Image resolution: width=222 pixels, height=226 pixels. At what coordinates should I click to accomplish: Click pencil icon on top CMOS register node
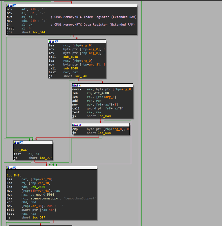(x=11, y=5)
